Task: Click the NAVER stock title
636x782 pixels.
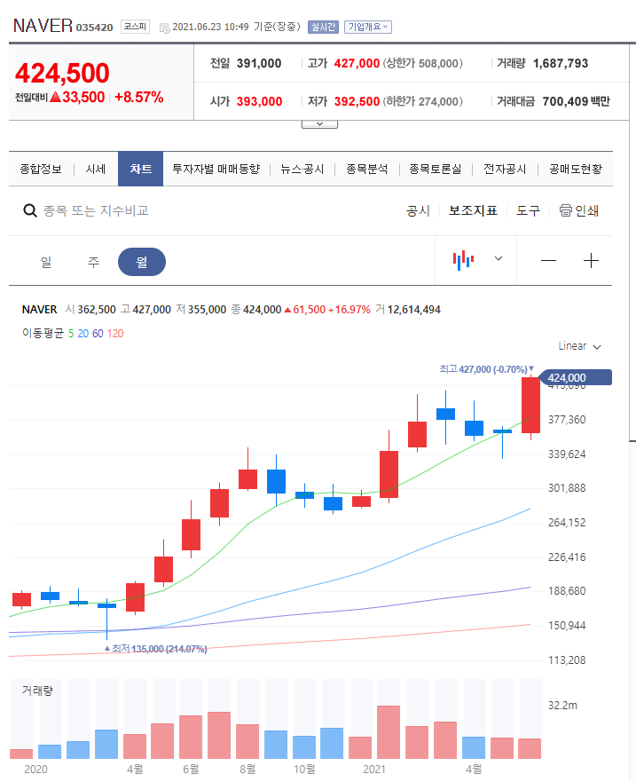Action: (x=43, y=26)
